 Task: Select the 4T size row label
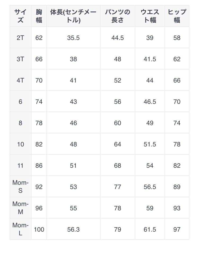point(20,80)
